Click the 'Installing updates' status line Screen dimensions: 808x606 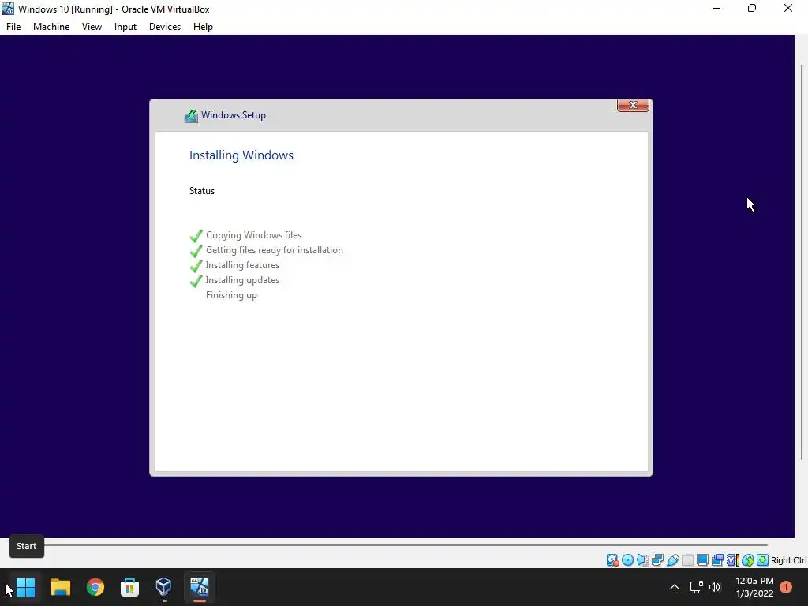[x=242, y=280]
